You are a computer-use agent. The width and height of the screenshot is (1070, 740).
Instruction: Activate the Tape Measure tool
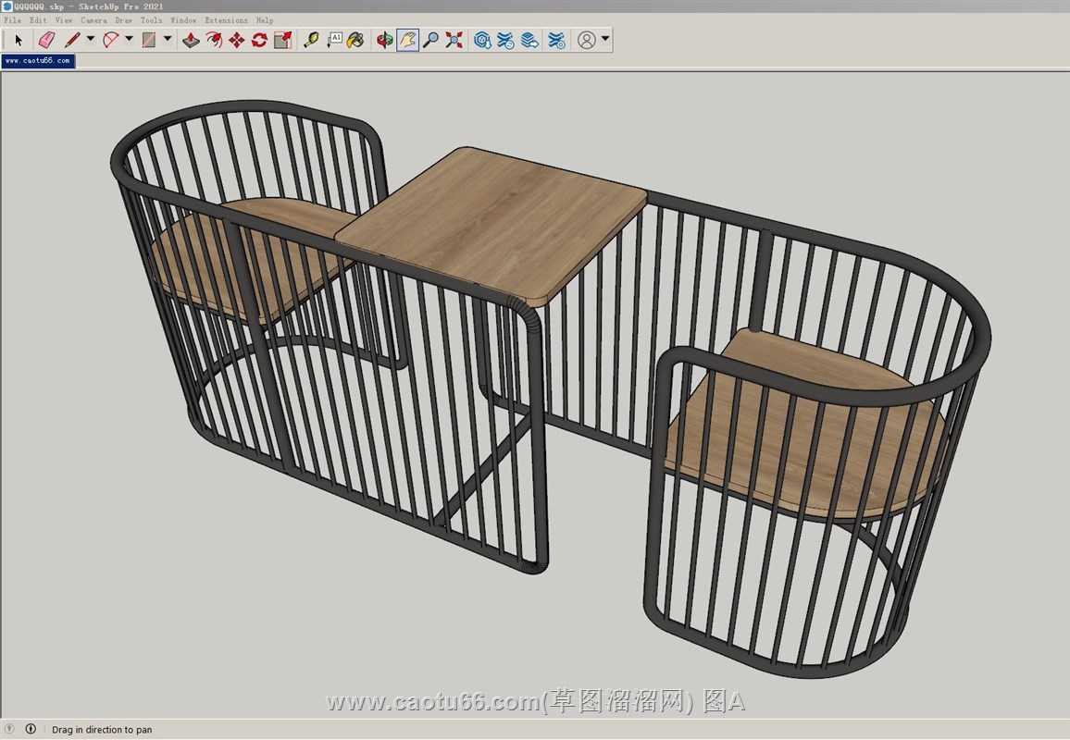pyautogui.click(x=311, y=40)
